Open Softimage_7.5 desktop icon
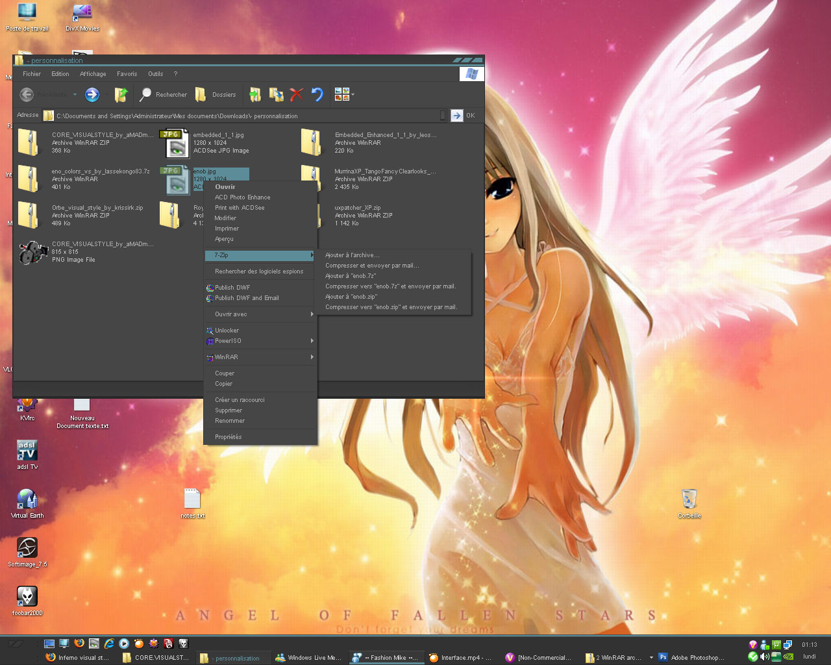 point(27,553)
